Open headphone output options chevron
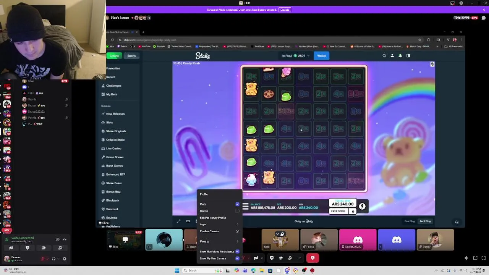Viewport: 489px width, 275px height. (58, 259)
